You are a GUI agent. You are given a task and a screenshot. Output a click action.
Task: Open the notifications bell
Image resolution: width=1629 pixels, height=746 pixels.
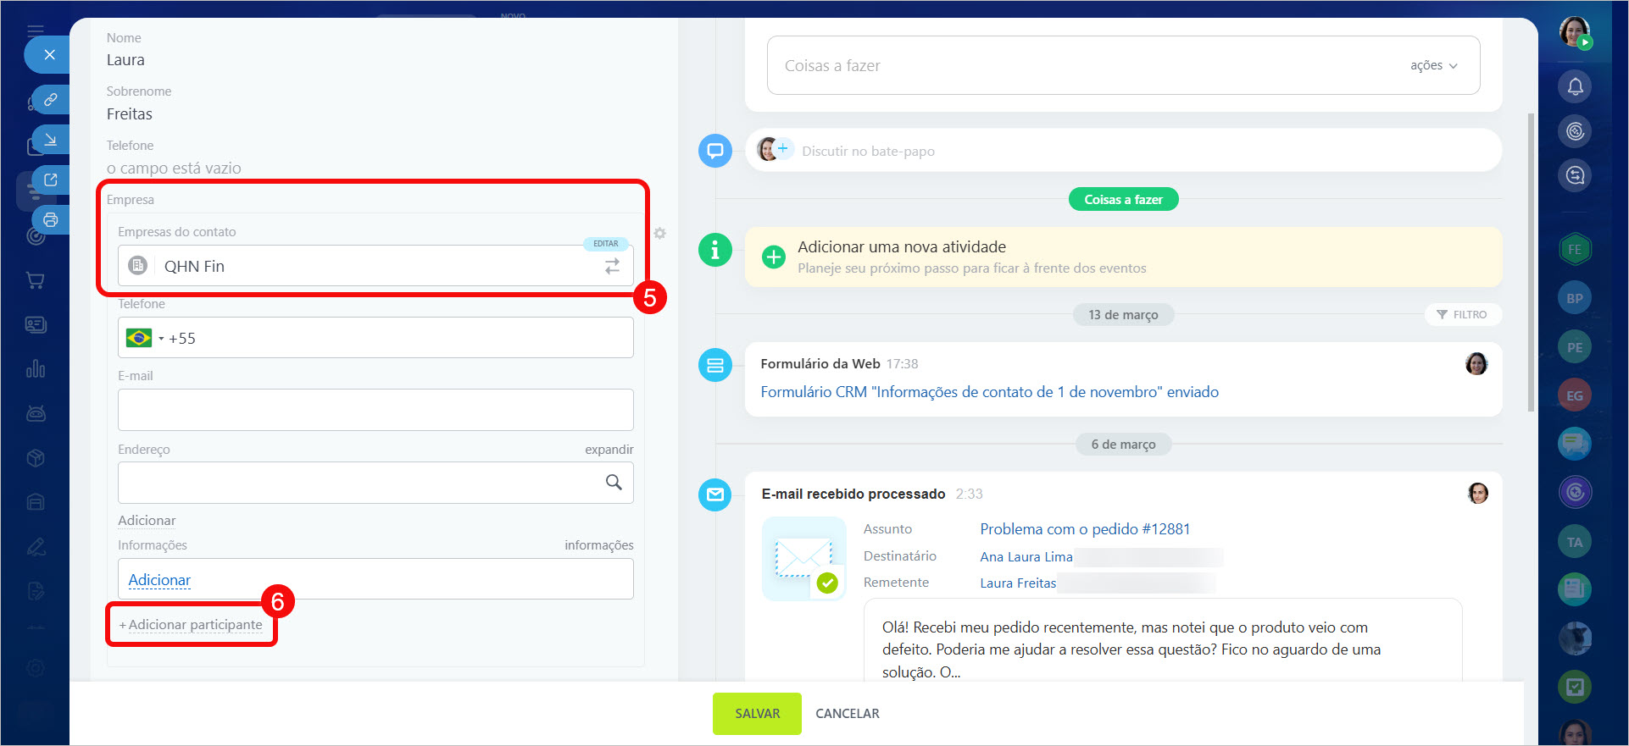[1575, 86]
